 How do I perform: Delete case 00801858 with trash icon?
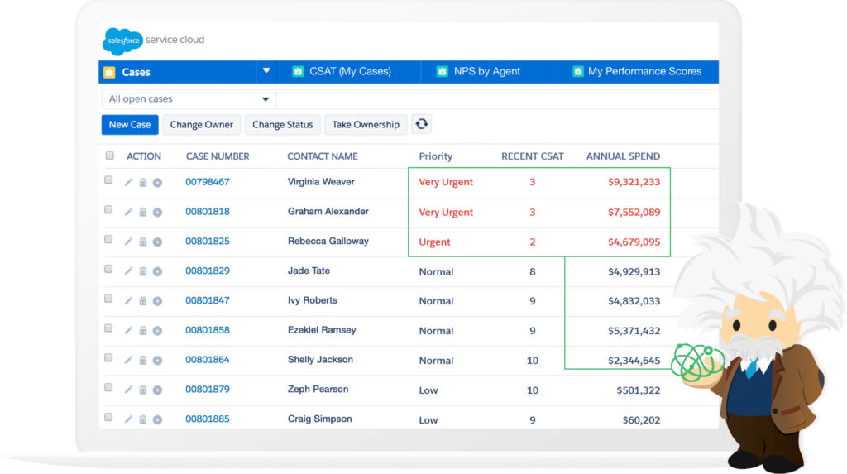click(142, 330)
